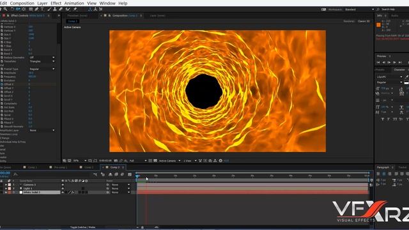409x230 pixels.
Task: Select the Brush tool
Action: tap(49, 9)
